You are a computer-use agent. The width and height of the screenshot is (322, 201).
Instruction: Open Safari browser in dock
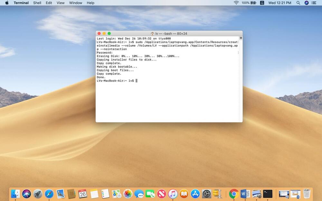coord(49,194)
